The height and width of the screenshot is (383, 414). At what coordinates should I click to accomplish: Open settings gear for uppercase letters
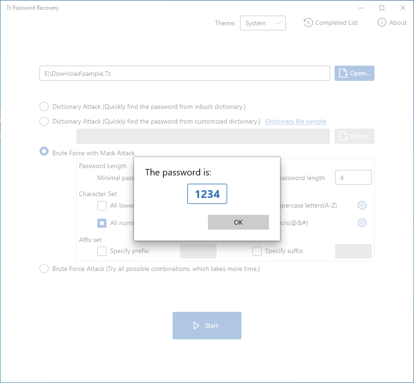point(362,205)
